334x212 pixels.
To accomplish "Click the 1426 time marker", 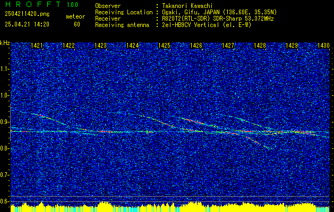I will tap(196, 45).
